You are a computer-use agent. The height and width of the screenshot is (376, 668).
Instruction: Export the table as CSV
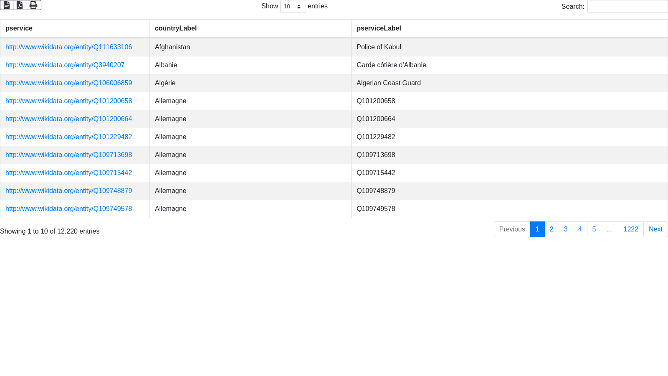7,5
